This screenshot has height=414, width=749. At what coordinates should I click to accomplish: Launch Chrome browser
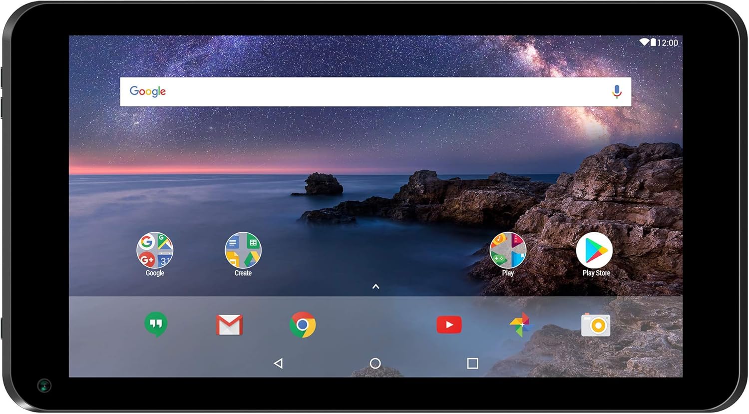tap(303, 325)
